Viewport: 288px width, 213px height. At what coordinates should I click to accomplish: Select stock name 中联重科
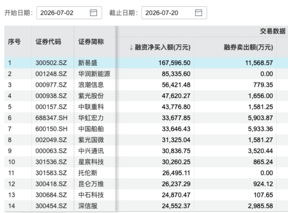91,107
